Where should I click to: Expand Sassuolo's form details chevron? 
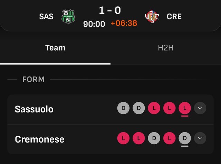[200, 108]
